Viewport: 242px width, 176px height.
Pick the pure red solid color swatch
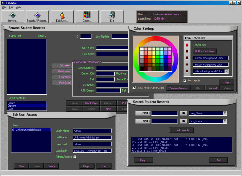[x=146, y=57]
